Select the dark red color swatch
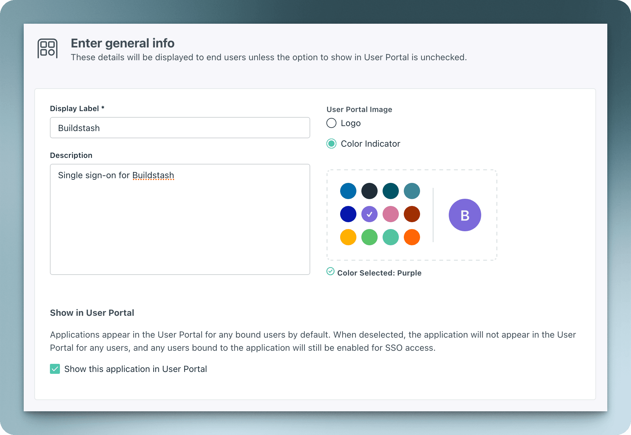Image resolution: width=631 pixels, height=435 pixels. [412, 214]
